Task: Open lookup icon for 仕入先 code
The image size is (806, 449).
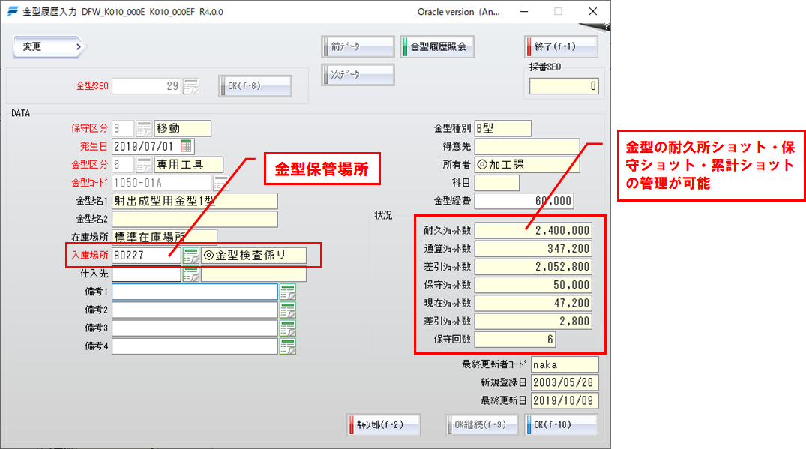Action: click(190, 274)
